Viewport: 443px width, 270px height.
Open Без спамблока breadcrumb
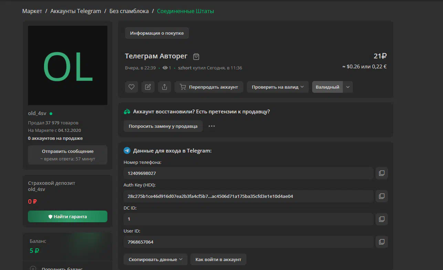(129, 11)
